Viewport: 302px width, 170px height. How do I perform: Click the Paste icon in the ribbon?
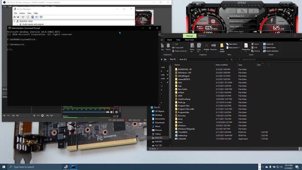[x=168, y=47]
